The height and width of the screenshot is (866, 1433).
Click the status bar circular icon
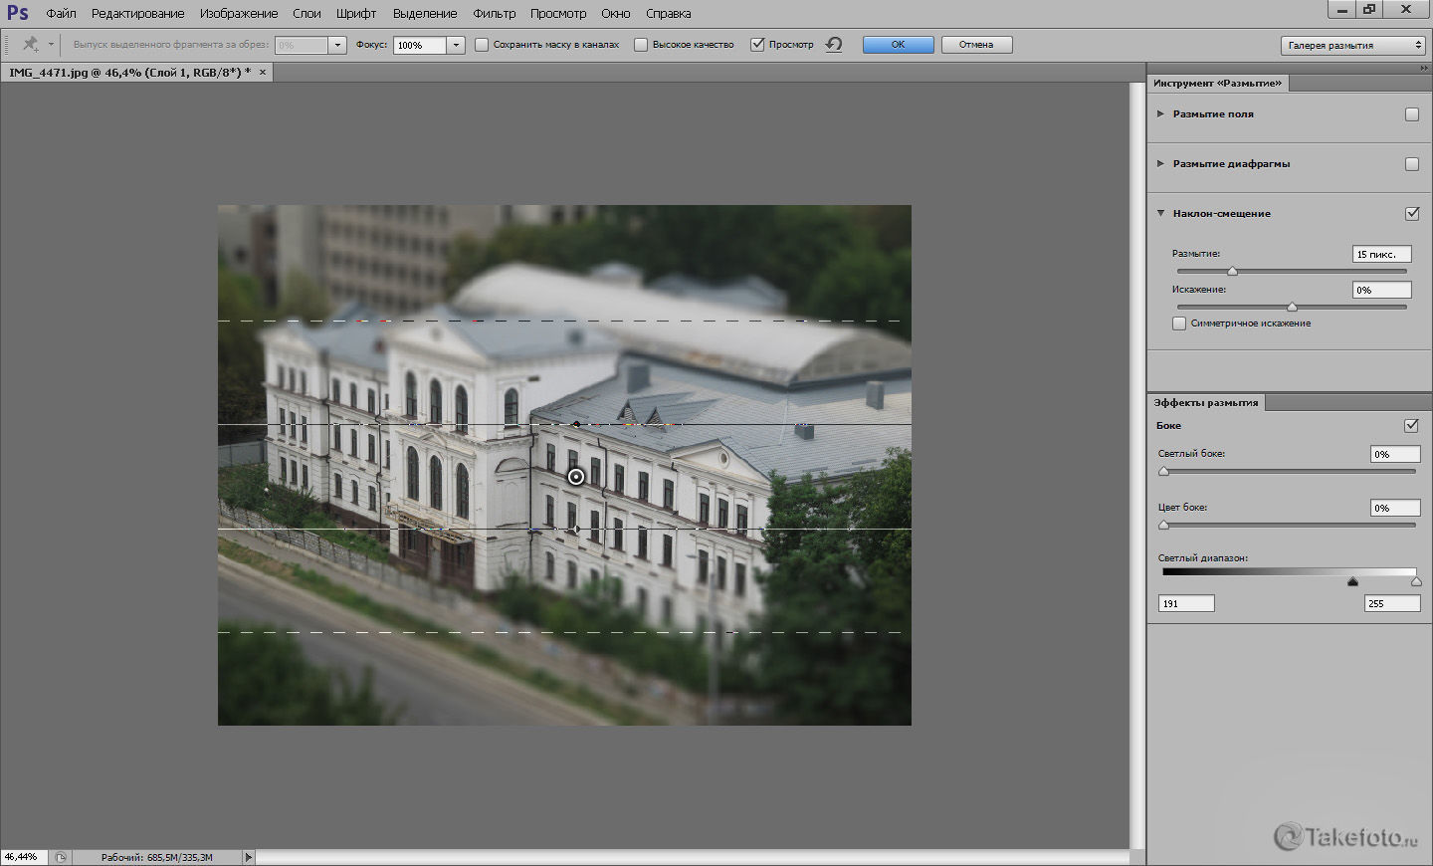[61, 857]
